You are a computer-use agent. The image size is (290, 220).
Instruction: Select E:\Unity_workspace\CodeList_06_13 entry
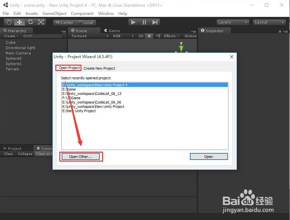point(145,94)
